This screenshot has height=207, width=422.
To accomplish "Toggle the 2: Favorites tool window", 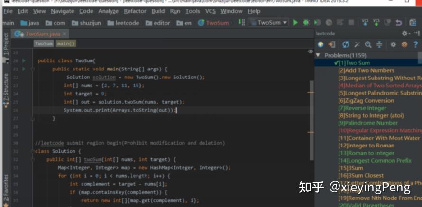I will point(6,190).
